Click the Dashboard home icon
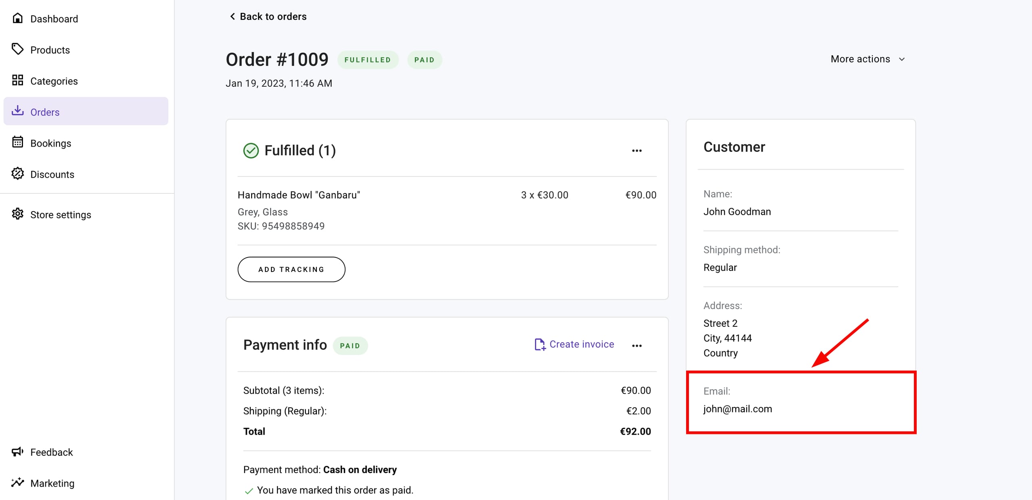Image resolution: width=1032 pixels, height=500 pixels. click(17, 18)
